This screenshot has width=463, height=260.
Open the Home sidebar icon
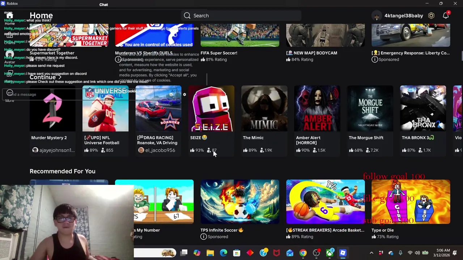coord(10,16)
